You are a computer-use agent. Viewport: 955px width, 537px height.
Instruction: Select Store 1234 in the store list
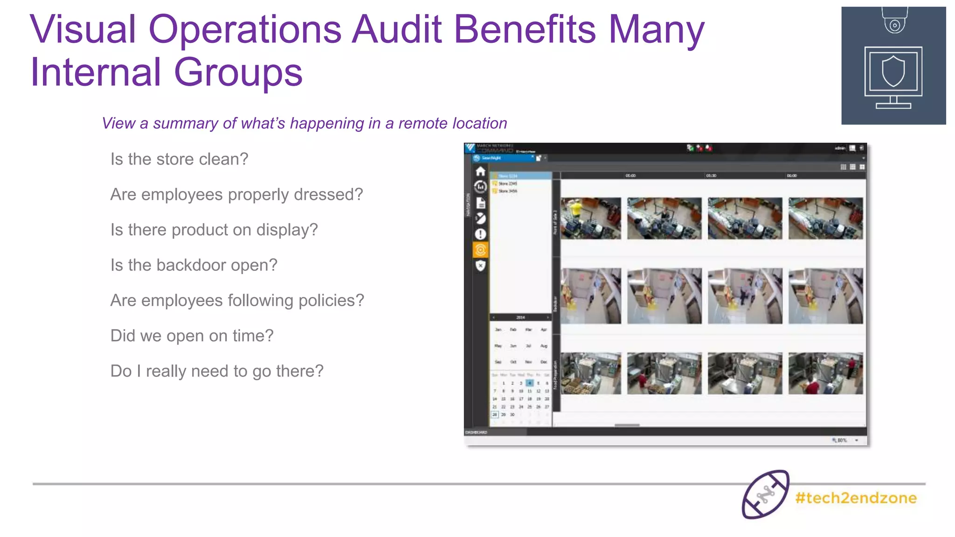tap(521, 176)
